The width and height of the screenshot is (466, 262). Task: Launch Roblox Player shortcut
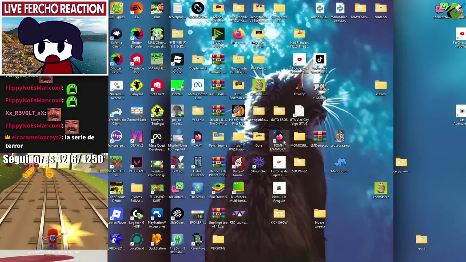116,214
